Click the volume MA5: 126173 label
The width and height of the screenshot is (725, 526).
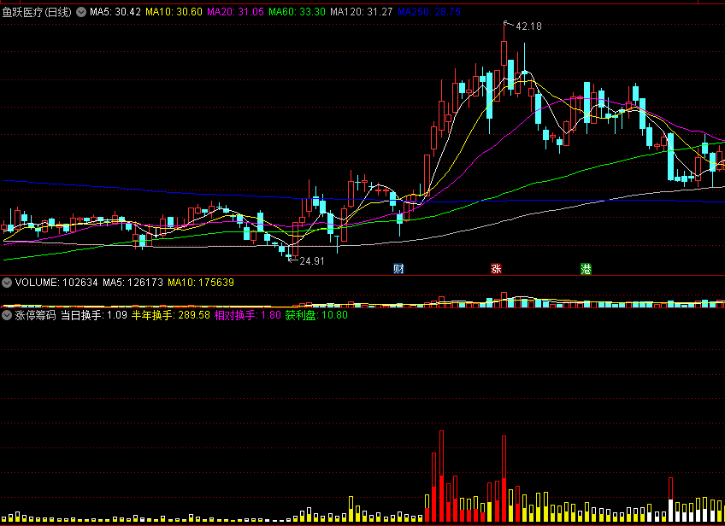click(133, 283)
